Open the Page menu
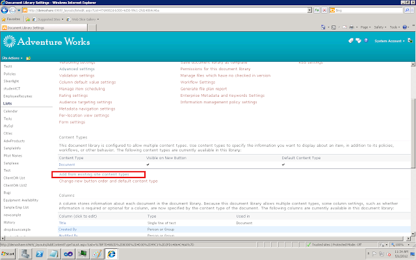The image size is (416, 260). (365, 27)
